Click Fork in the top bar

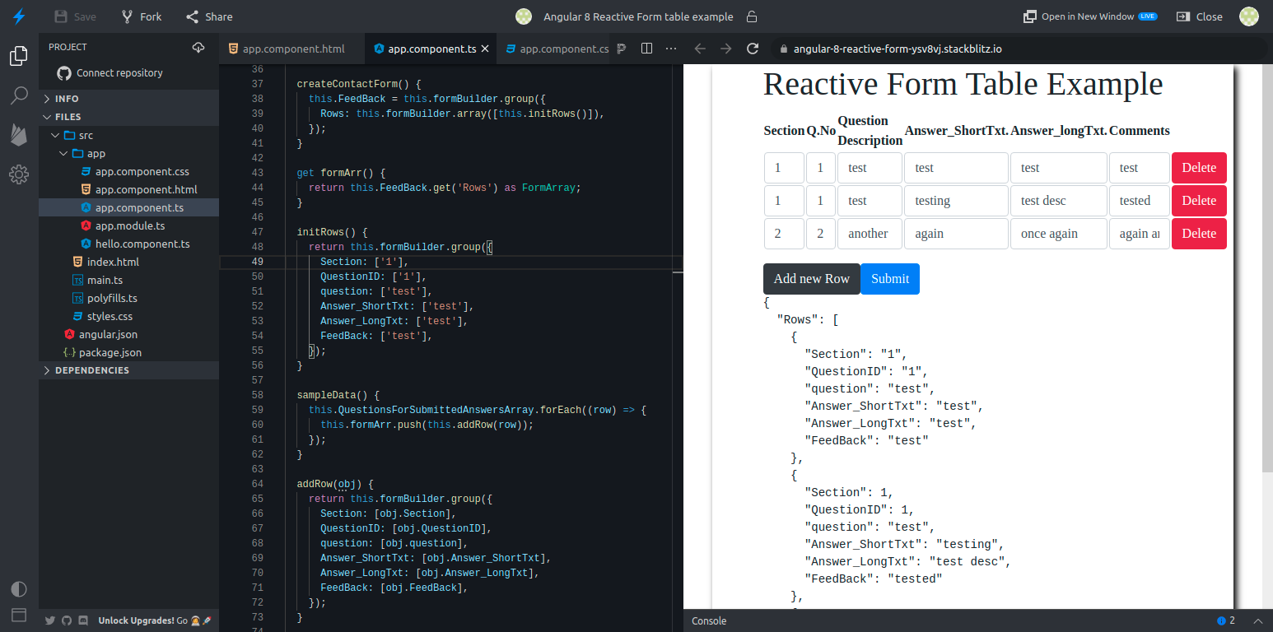pyautogui.click(x=141, y=16)
